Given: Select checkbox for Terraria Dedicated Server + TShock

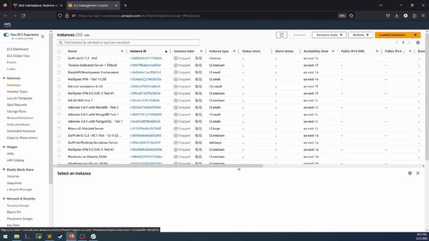Looking at the screenshot, I should (59, 66).
